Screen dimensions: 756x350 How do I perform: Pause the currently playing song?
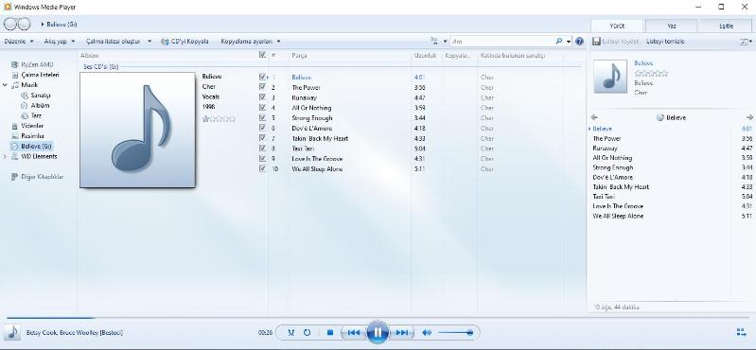[378, 332]
